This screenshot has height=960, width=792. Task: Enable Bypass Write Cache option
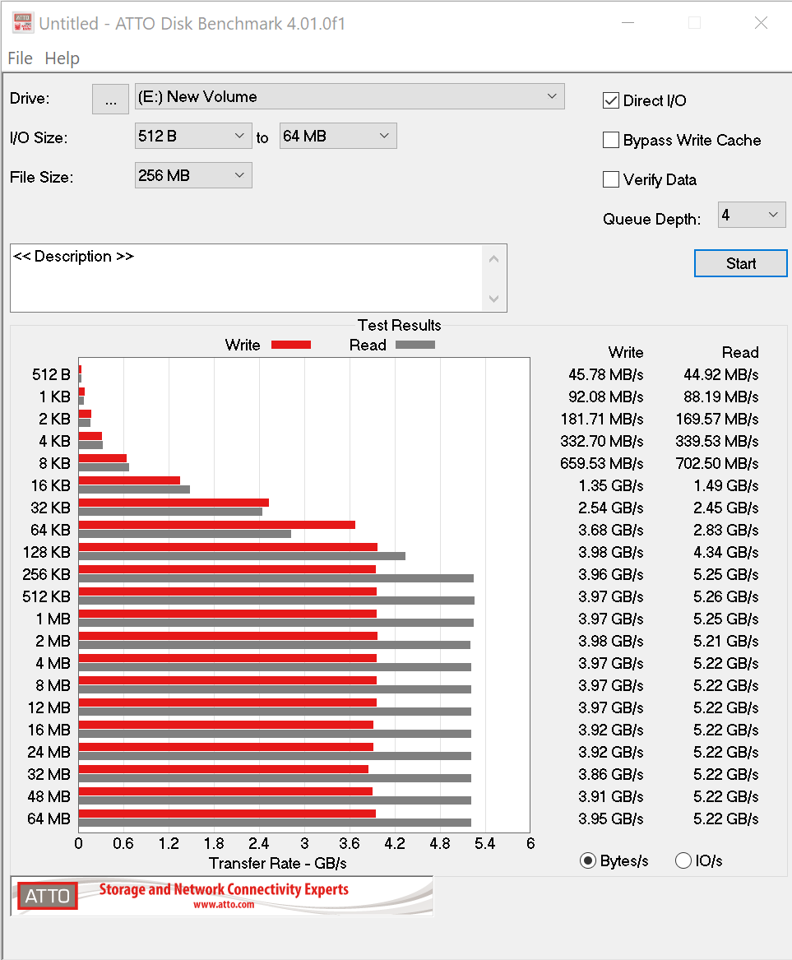(611, 140)
